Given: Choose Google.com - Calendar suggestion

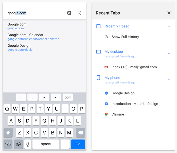Looking at the screenshot, I should point(33,37).
